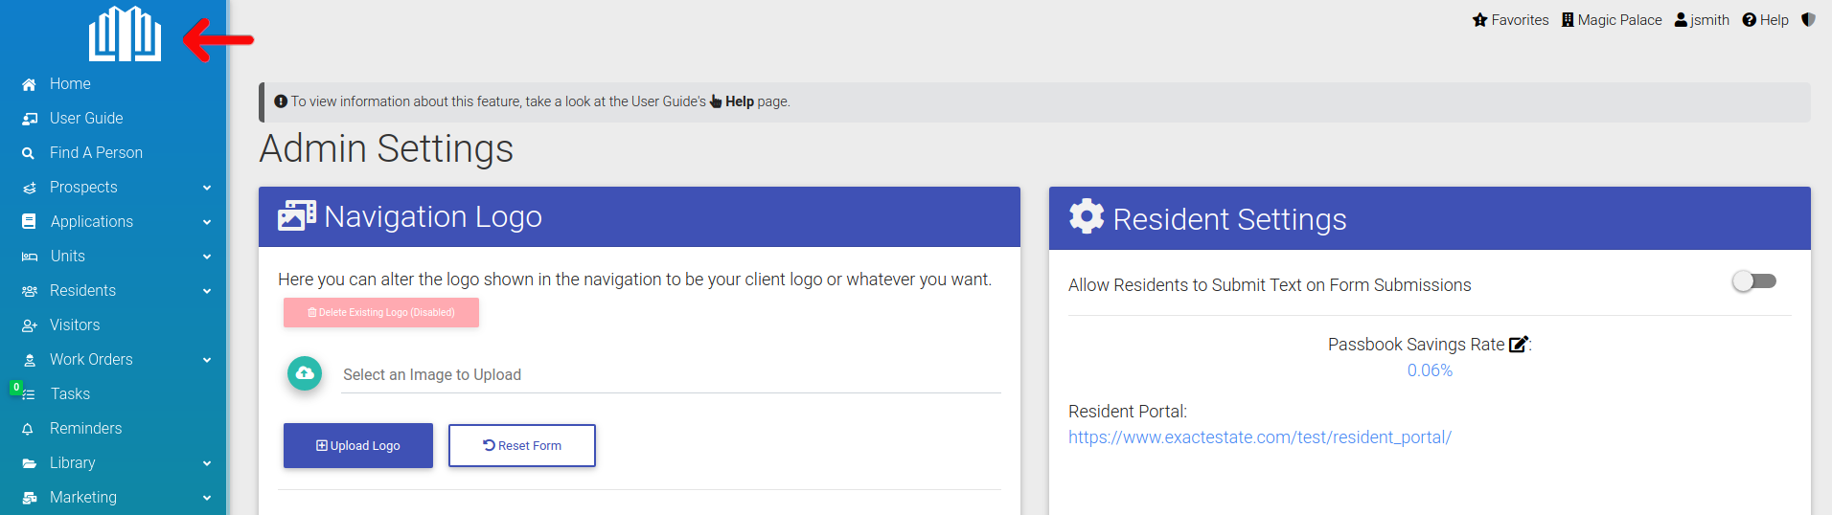The width and height of the screenshot is (1832, 515).
Task: Expand the Library menu chevron
Action: tap(207, 463)
